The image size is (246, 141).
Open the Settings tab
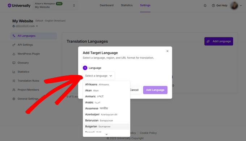(145, 5)
